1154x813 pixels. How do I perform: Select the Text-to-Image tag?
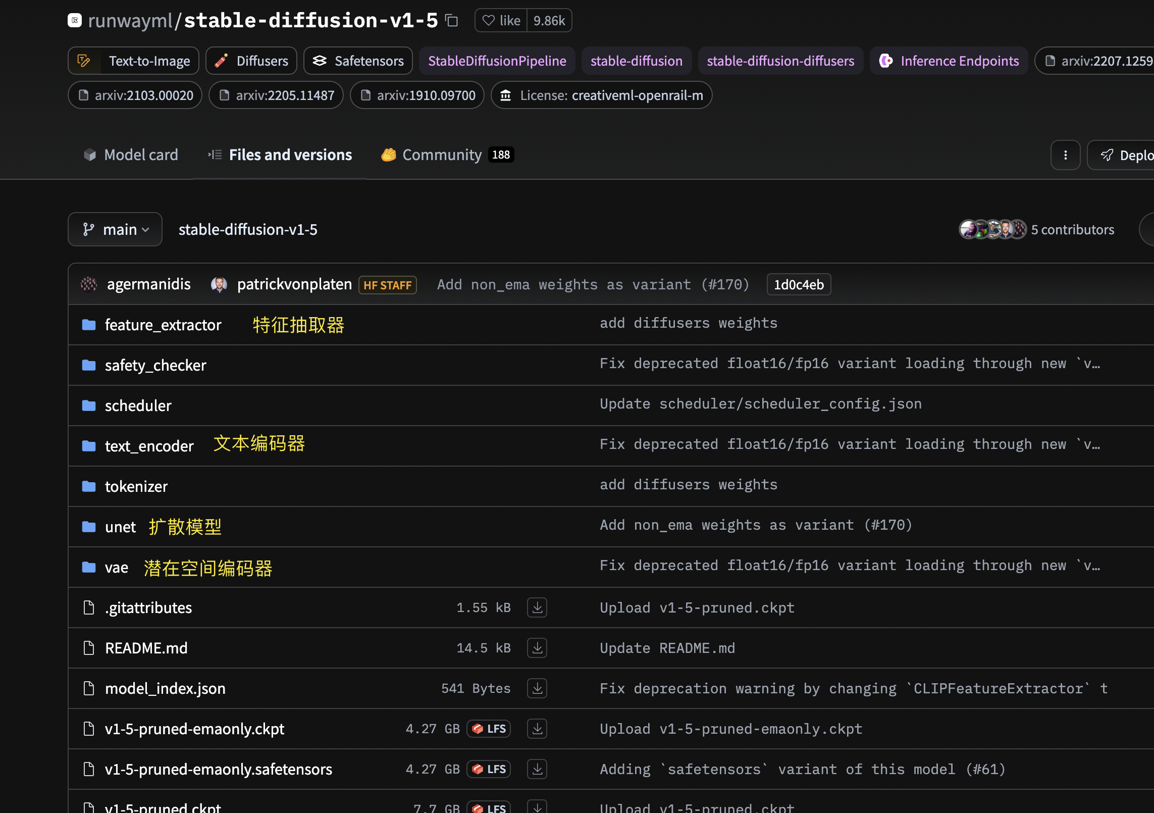[x=134, y=61]
